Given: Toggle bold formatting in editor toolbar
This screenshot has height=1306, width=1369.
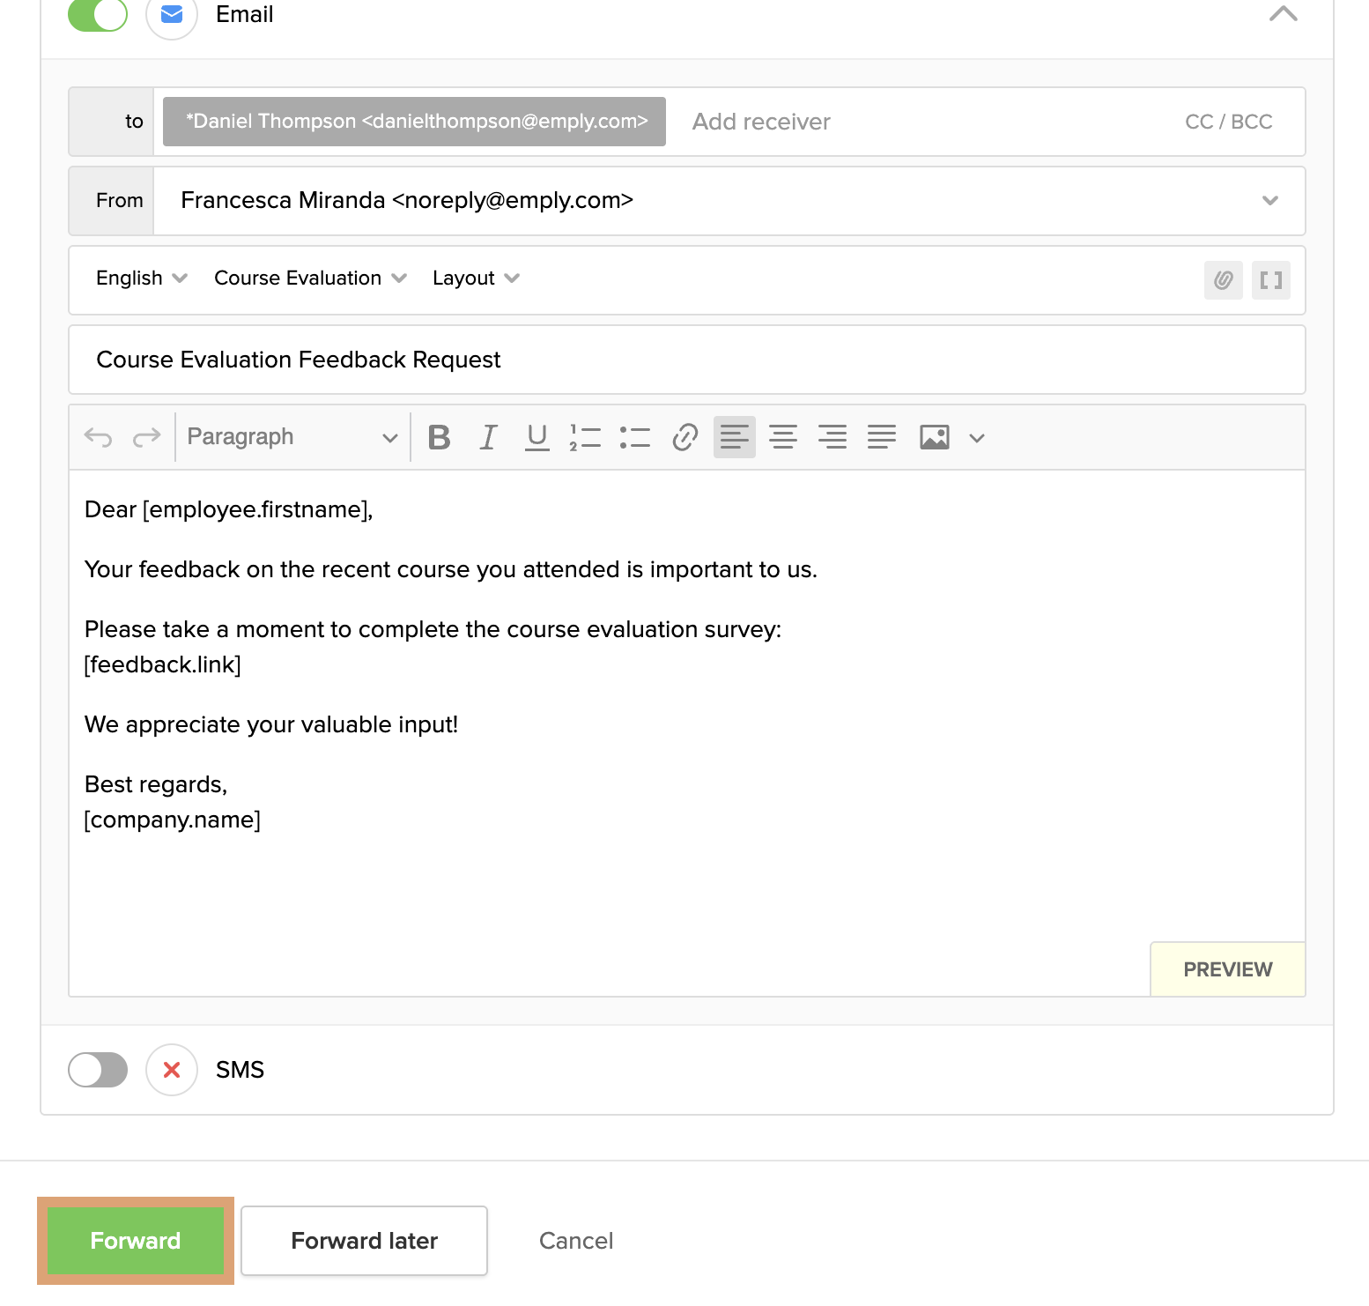Looking at the screenshot, I should (439, 437).
